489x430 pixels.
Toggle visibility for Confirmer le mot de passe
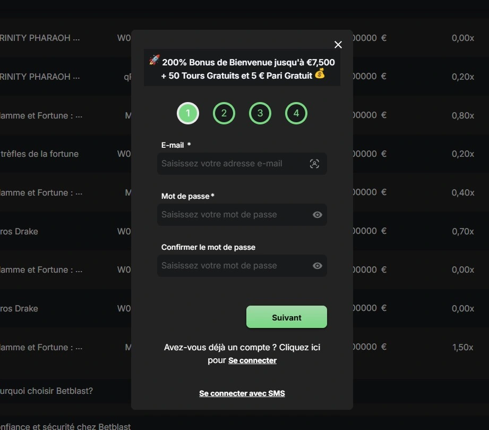click(318, 266)
